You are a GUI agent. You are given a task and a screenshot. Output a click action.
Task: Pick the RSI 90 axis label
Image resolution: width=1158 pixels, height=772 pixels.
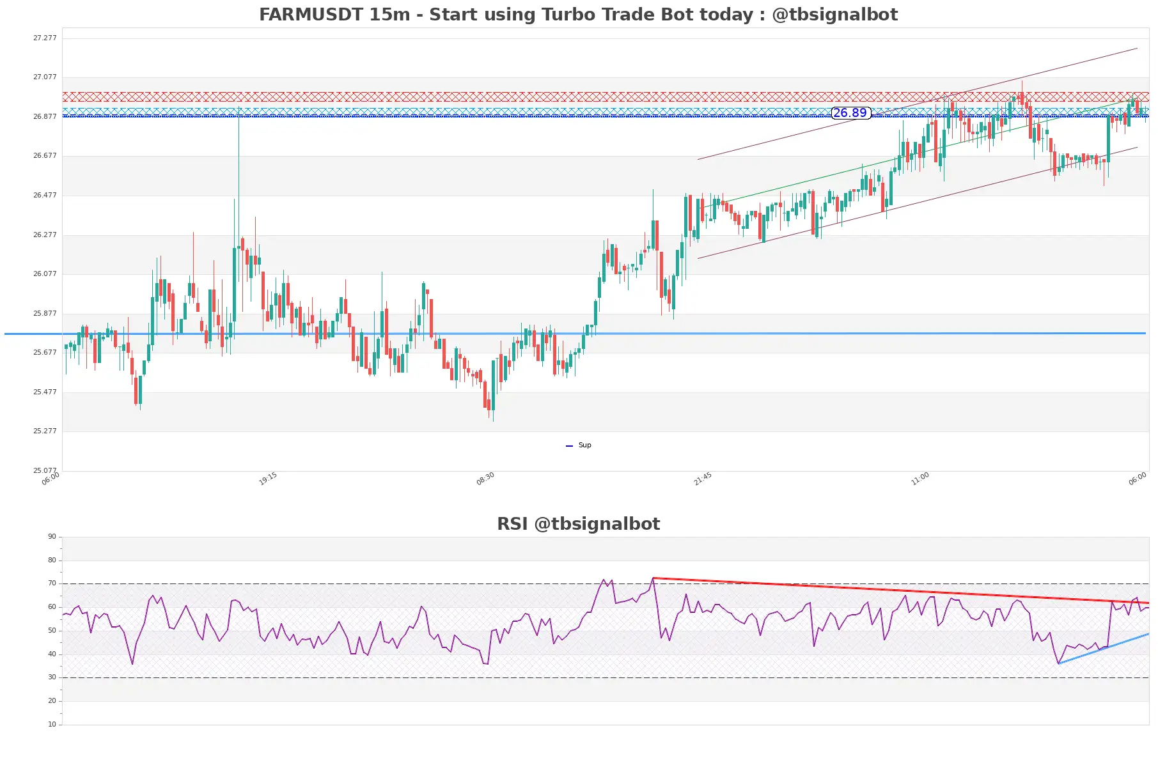(52, 537)
